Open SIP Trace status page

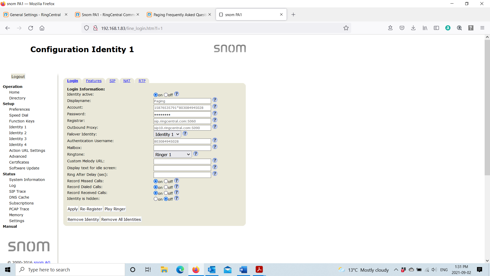(x=17, y=191)
